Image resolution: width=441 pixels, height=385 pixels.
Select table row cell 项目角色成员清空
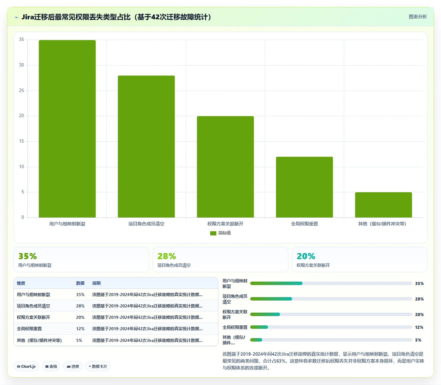coord(33,306)
